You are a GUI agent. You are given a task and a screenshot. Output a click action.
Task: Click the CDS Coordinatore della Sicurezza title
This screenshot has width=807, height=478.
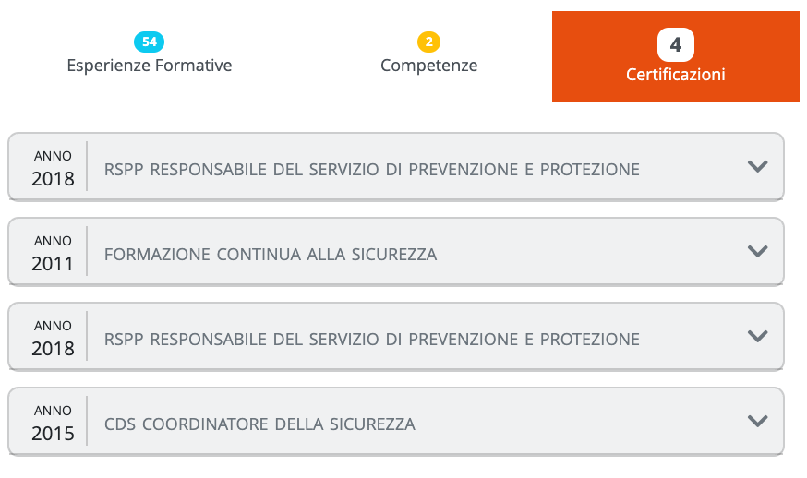coord(259,424)
